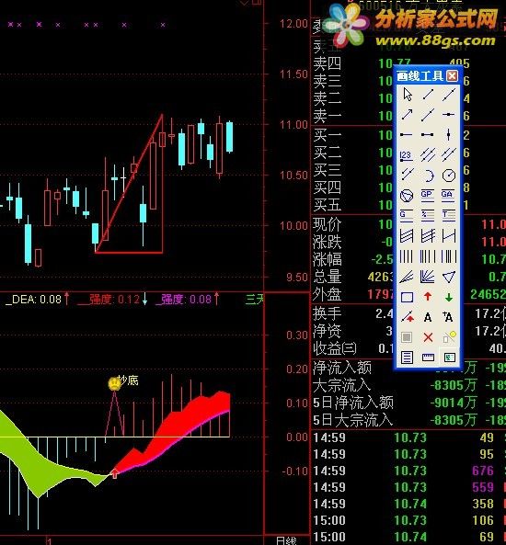Switch to the 日线 period tab

coord(286,540)
